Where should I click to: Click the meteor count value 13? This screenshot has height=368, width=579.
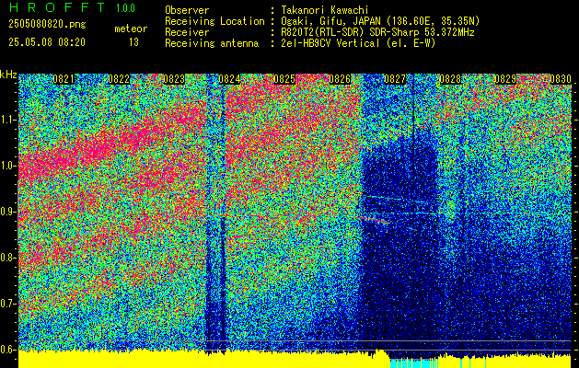tap(133, 42)
